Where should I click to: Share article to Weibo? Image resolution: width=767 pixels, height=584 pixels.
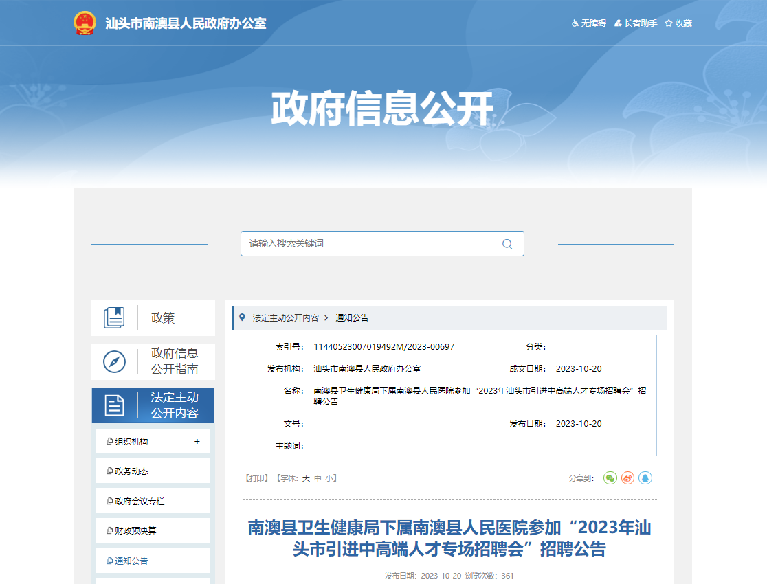627,478
